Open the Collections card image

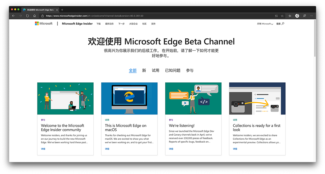coord(257,99)
